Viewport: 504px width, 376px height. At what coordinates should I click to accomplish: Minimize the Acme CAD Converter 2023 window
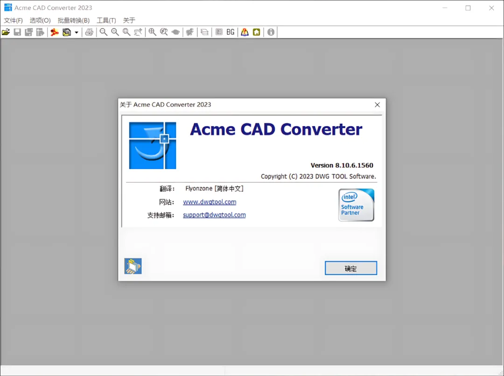445,8
